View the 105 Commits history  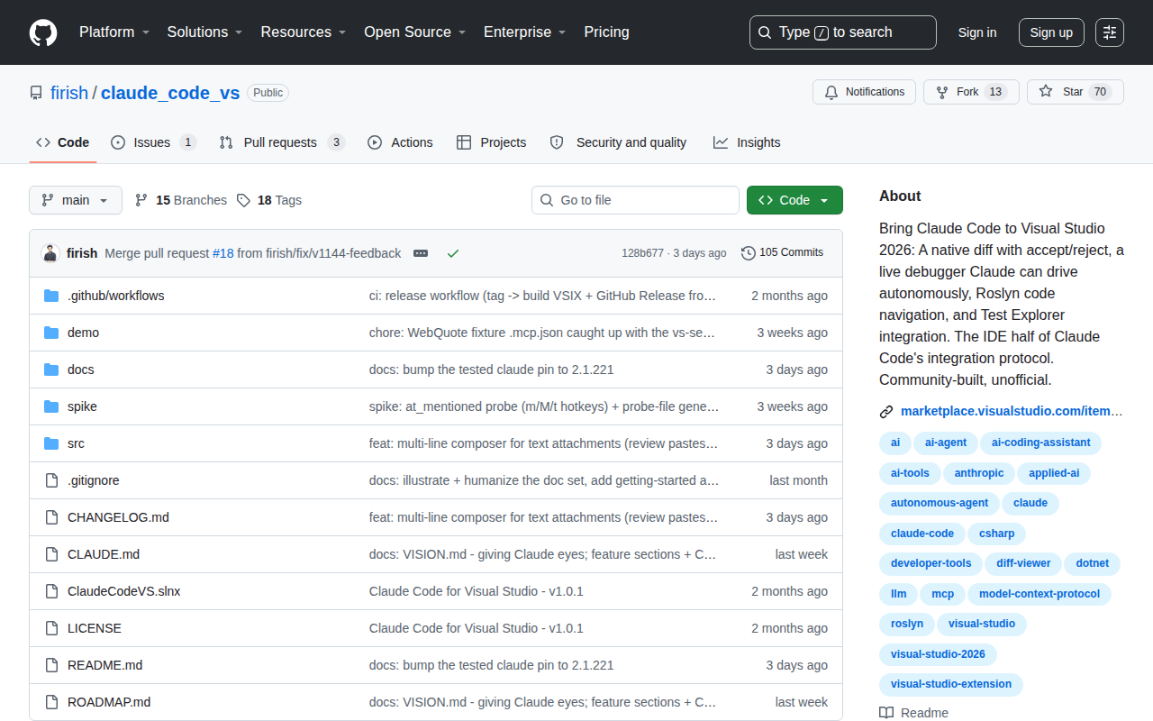click(x=782, y=253)
